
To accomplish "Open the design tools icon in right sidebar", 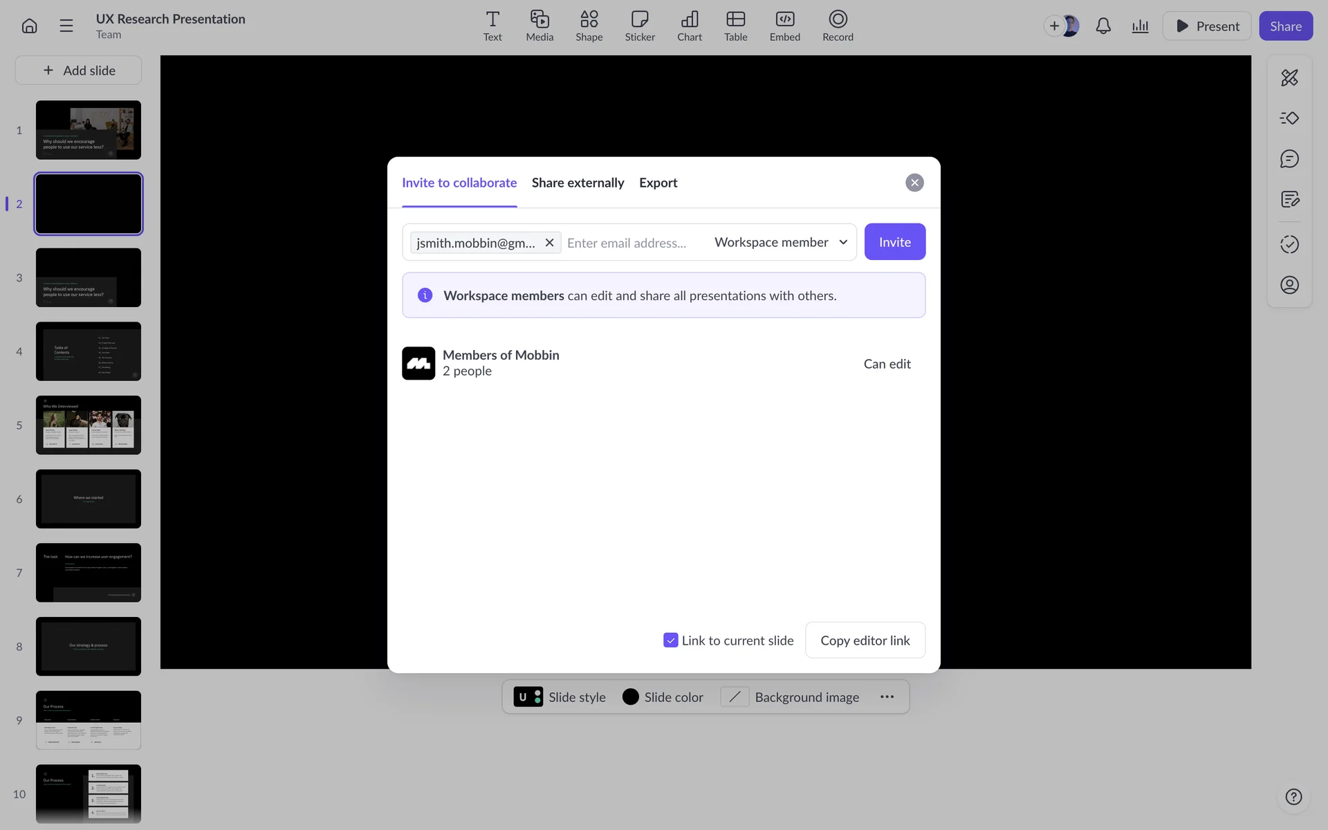I will 1289,77.
